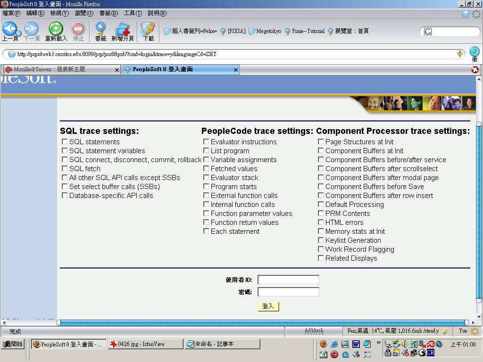The image size is (483, 362).
Task: Click the Back (上一頁) toolbar button
Action: [9, 31]
